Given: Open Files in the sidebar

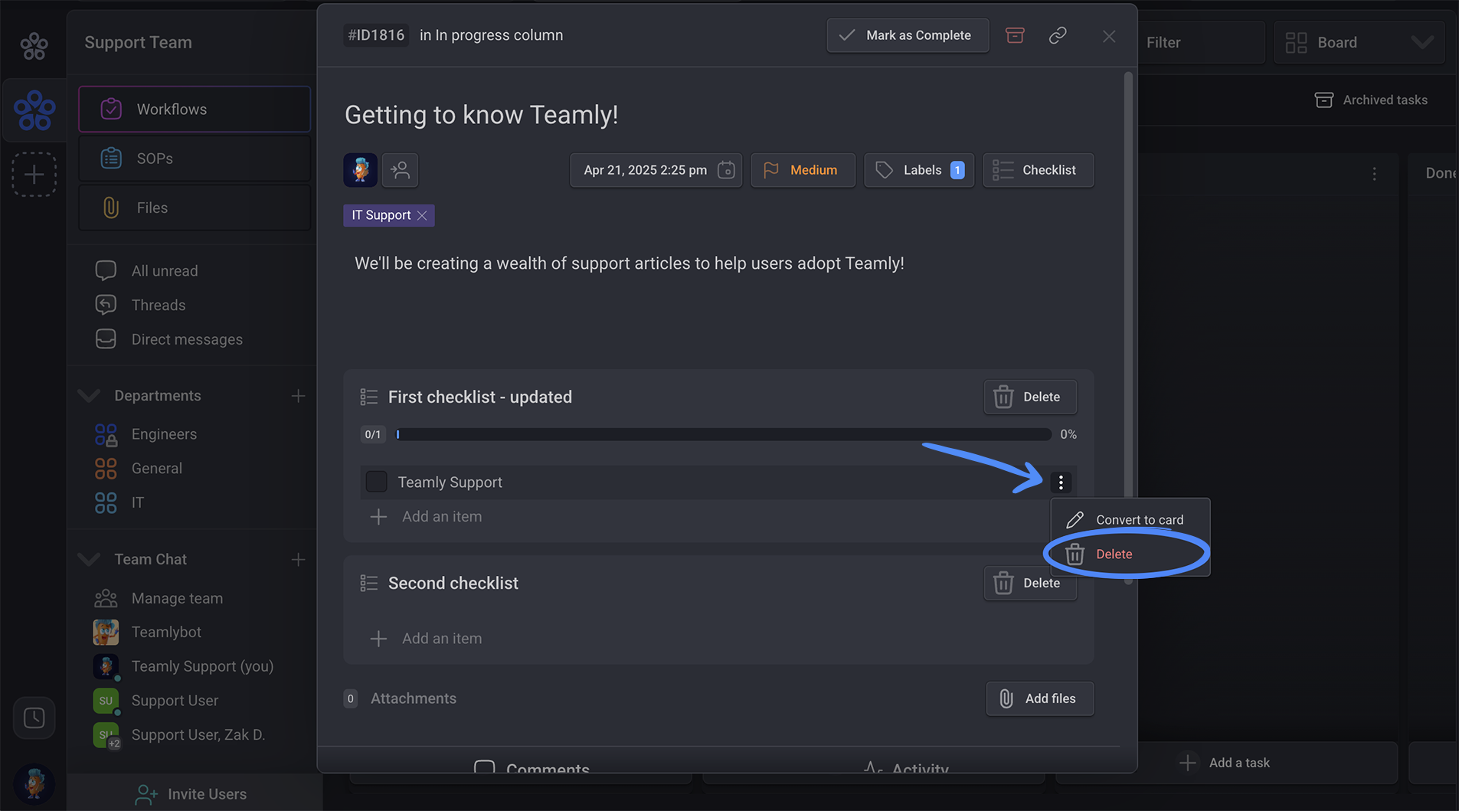Looking at the screenshot, I should click(195, 208).
